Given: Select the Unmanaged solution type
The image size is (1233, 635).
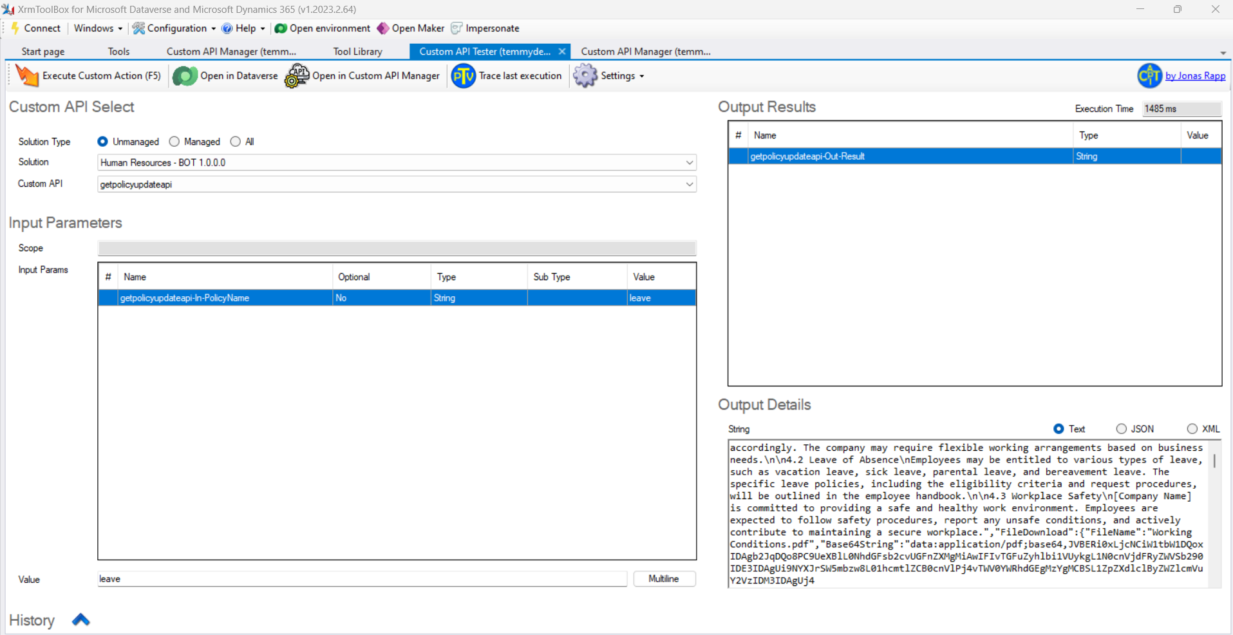Looking at the screenshot, I should [102, 142].
